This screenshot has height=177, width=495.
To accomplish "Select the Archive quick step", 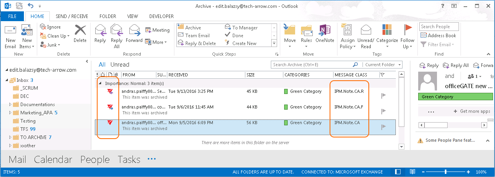I will coord(189,27).
